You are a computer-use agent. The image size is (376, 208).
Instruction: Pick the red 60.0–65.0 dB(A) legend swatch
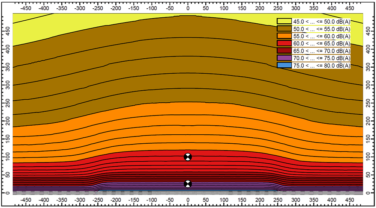click(284, 43)
